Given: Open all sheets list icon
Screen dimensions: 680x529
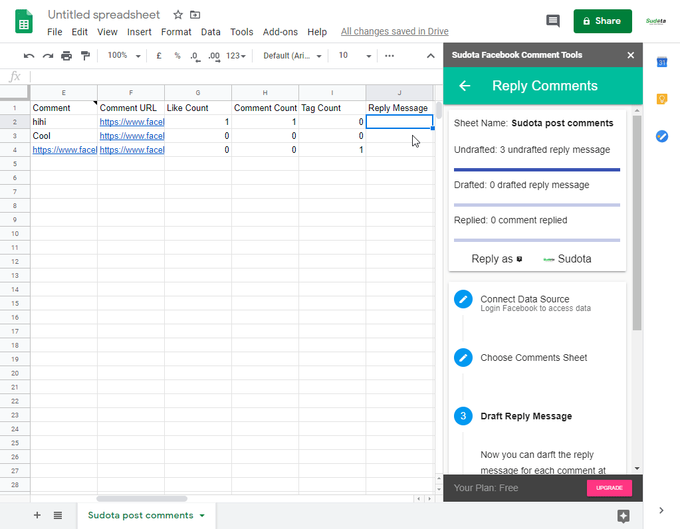Looking at the screenshot, I should [58, 515].
